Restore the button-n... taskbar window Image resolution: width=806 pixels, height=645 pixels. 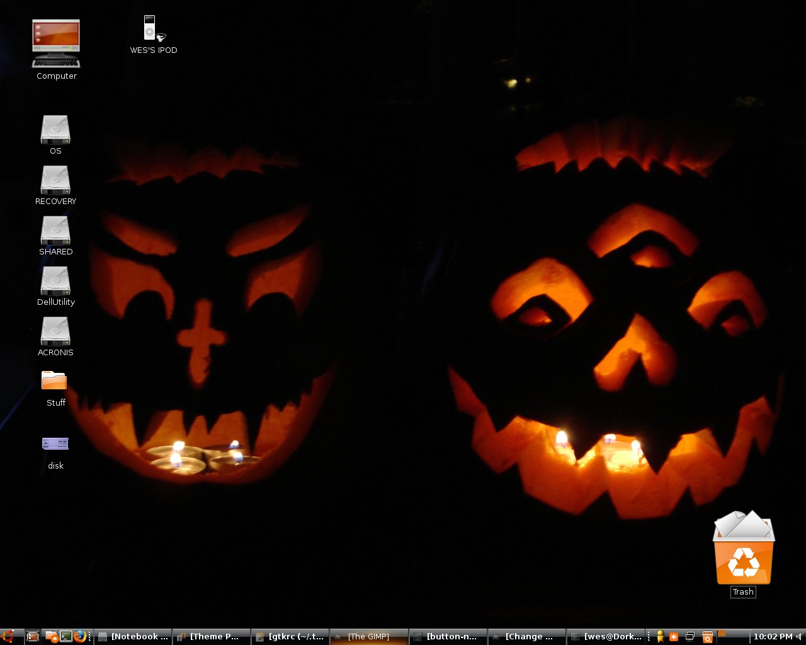click(x=448, y=636)
